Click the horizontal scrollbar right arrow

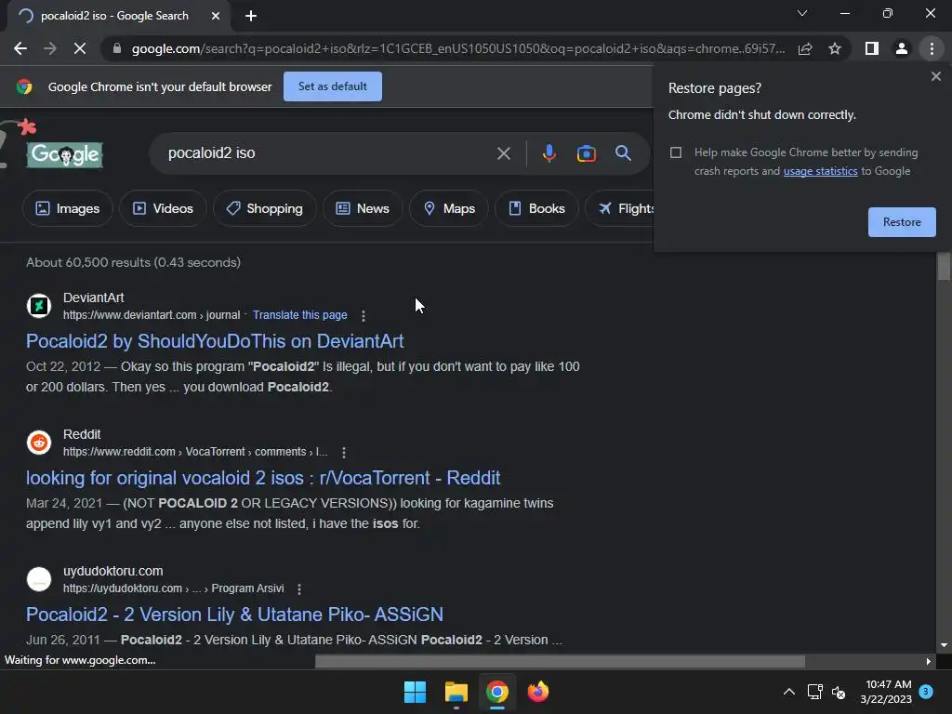[x=929, y=661]
